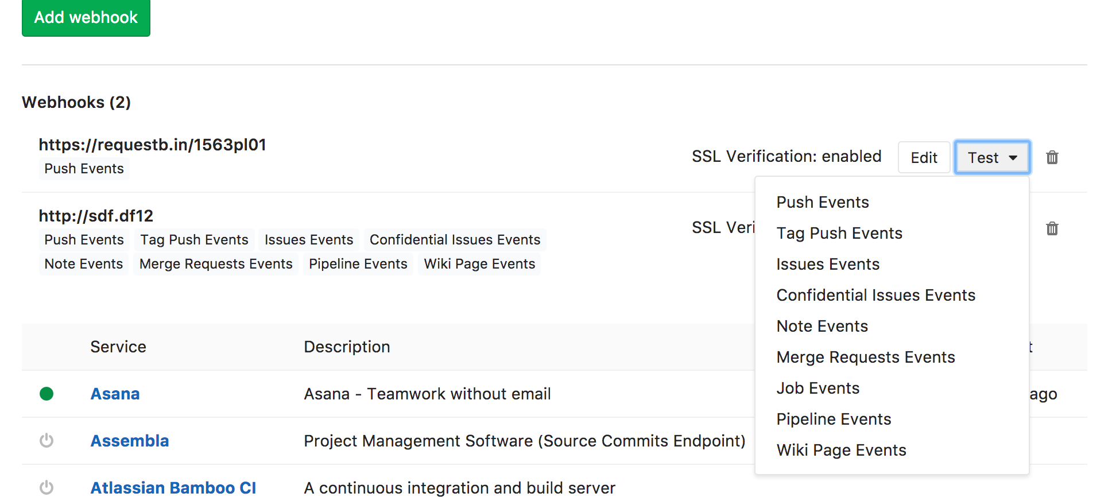Select Issues Events test option
This screenshot has width=1116, height=497.
[x=827, y=264]
